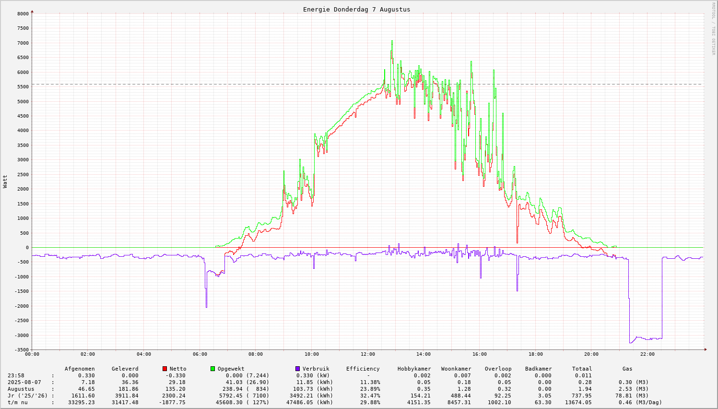Click the RRDTOOL / TOBI OETIKER watermark
The image size is (718, 409).
pos(713,28)
